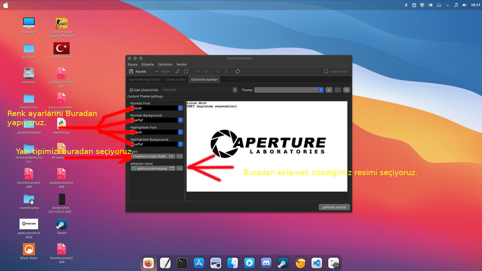
Task: Click the battery icon in menu bar
Action: tap(464, 5)
